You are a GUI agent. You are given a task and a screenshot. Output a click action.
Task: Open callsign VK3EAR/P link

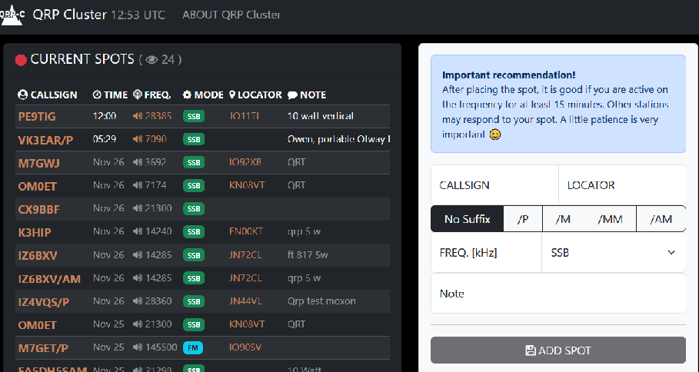(x=45, y=140)
